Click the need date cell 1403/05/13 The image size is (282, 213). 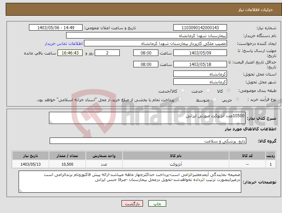coord(30,164)
